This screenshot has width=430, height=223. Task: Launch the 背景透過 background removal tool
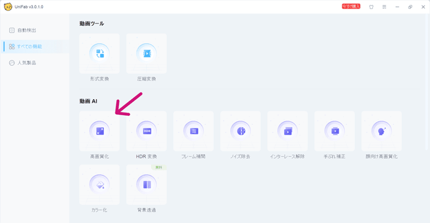[146, 184]
